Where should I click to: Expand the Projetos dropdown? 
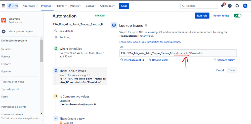47,6
